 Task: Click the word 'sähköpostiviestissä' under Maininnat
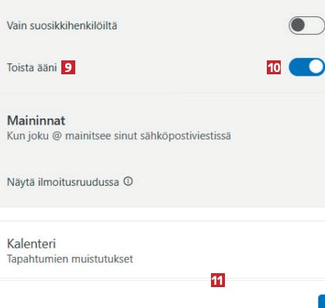pos(185,135)
